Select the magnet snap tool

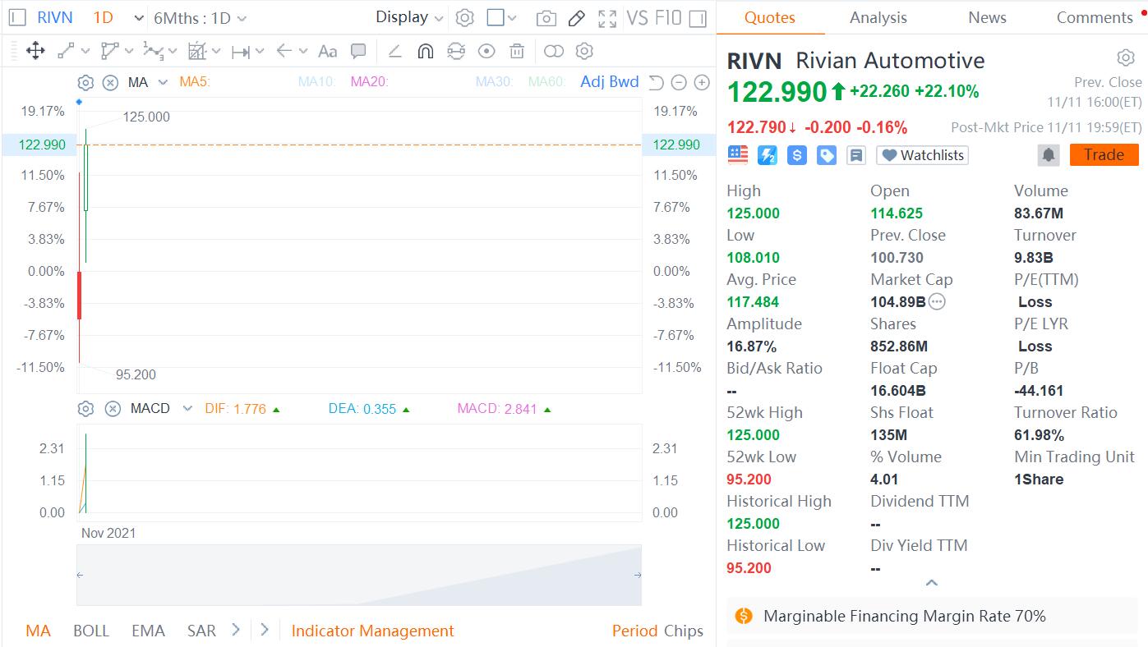425,52
